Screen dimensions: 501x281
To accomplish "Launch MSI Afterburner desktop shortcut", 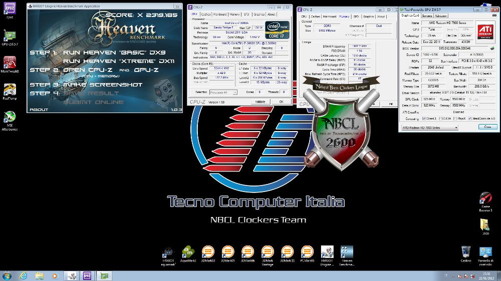I will point(10,120).
